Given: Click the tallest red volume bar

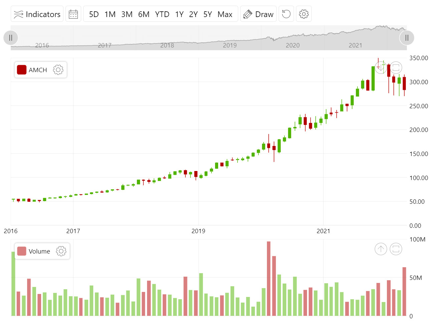Looking at the screenshot, I should [x=269, y=281].
